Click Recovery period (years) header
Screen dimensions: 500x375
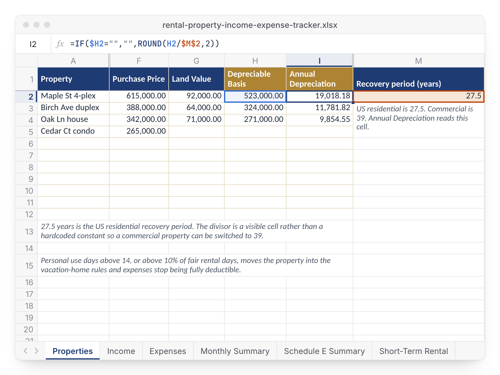[x=419, y=79]
